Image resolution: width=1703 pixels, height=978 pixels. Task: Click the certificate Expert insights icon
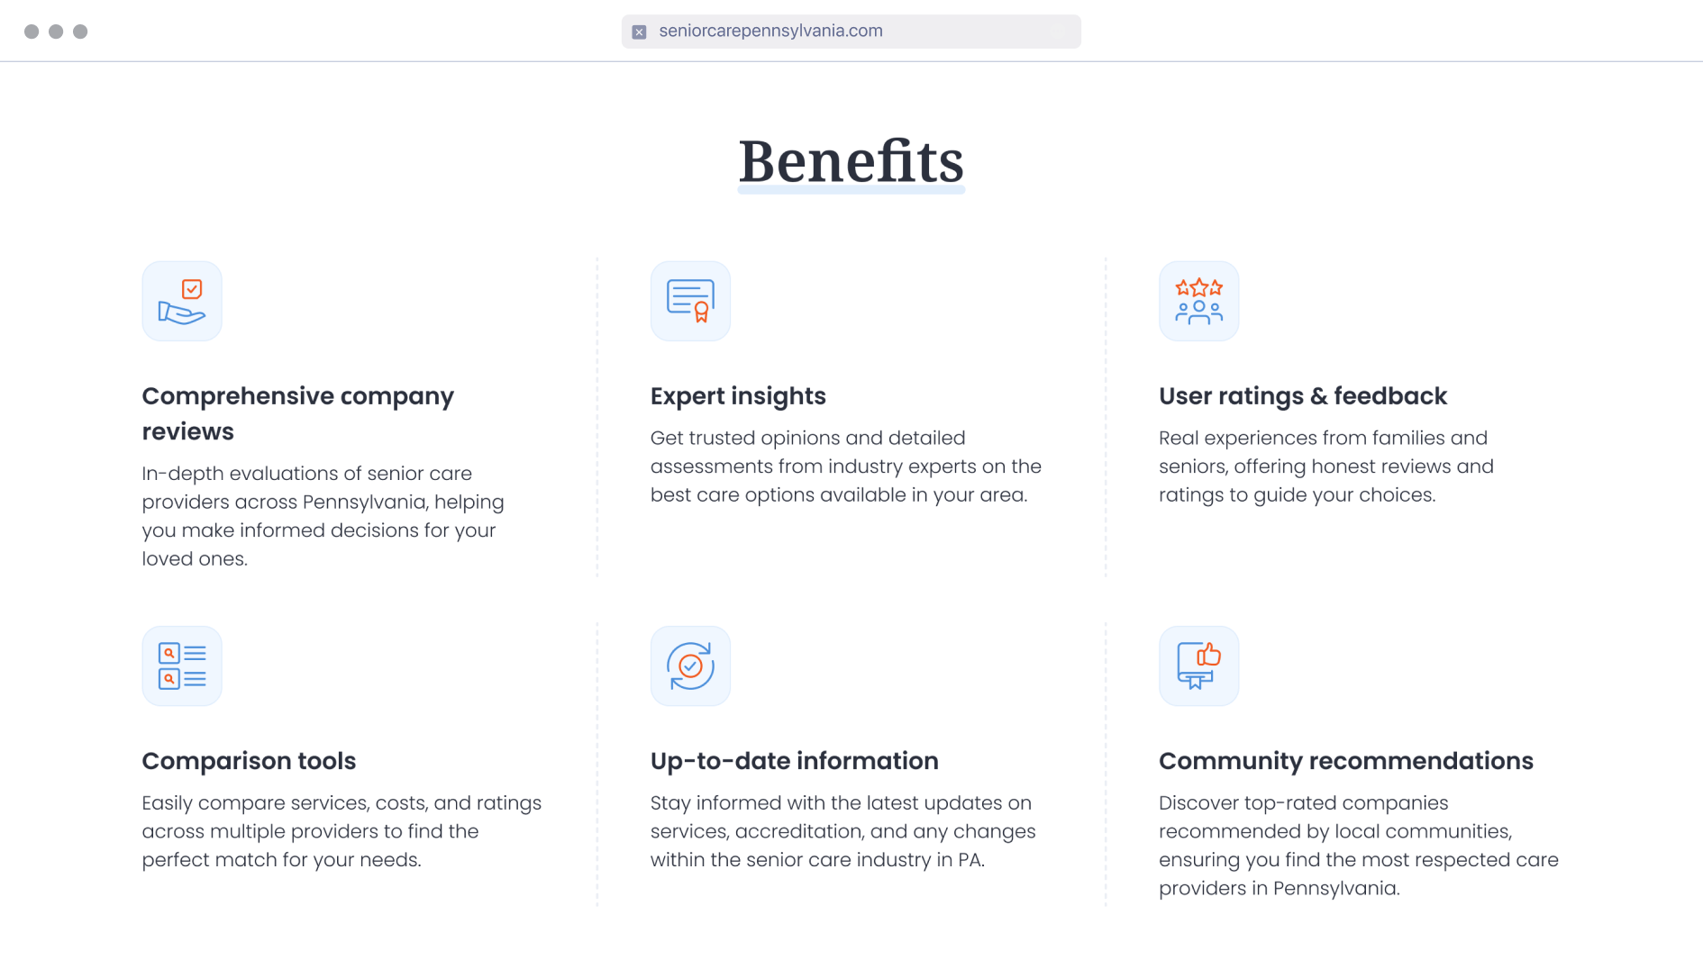(x=690, y=301)
